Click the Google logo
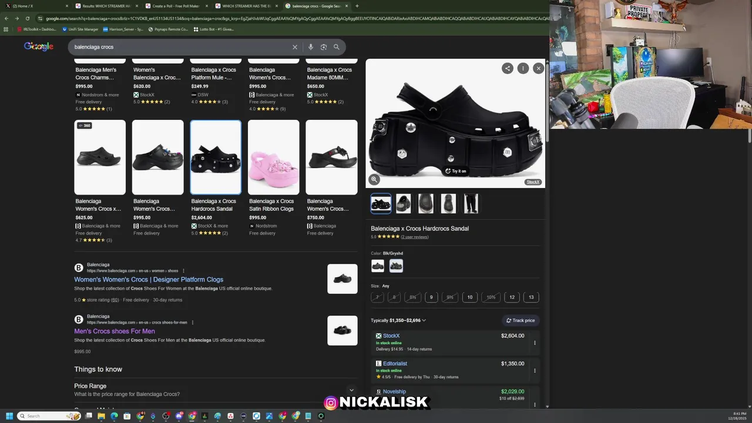Viewport: 752px width, 423px height. pyautogui.click(x=39, y=46)
